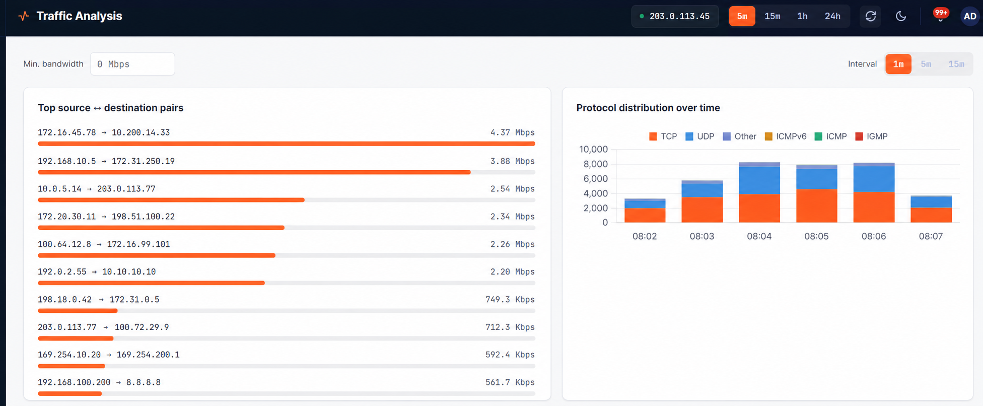The width and height of the screenshot is (983, 406).
Task: Click the 08:07 stacked bar in chart
Action: coord(931,209)
